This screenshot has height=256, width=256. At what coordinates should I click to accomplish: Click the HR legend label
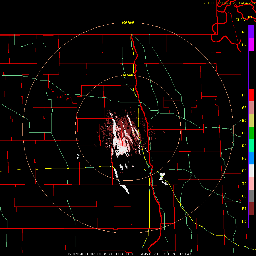point(244,133)
